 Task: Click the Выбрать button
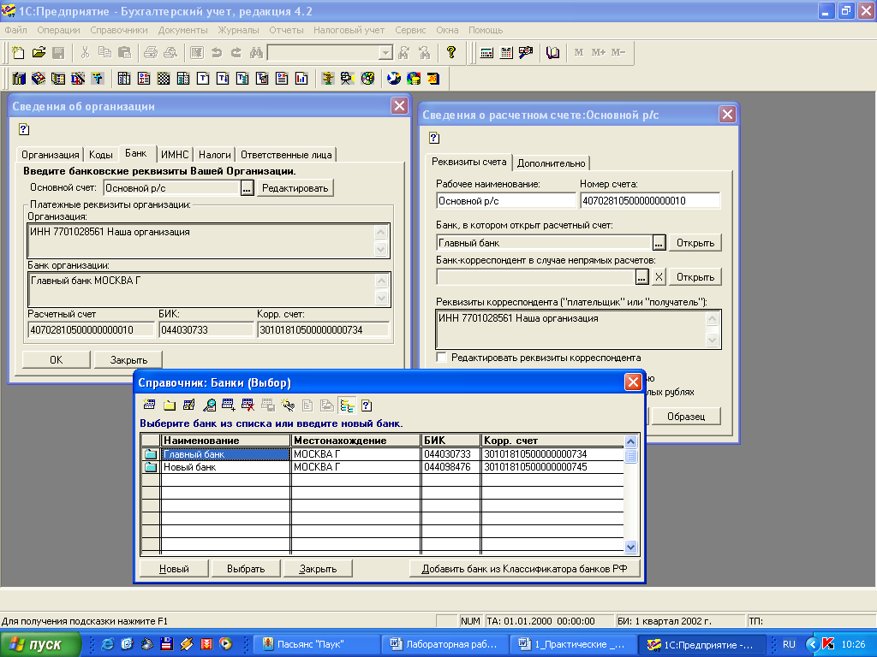click(x=246, y=569)
